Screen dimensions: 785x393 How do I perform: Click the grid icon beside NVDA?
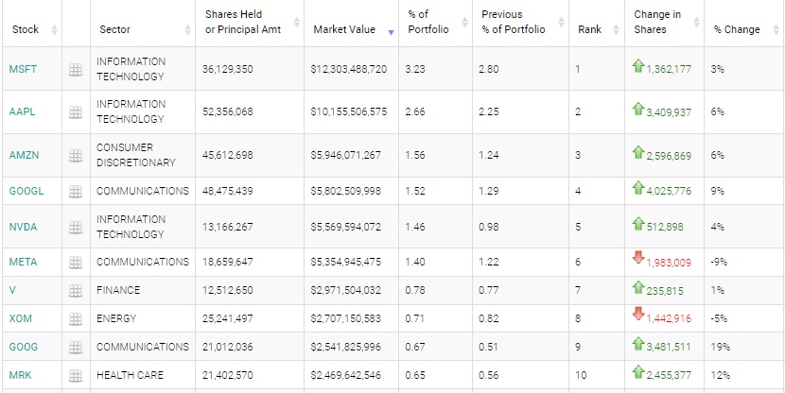pyautogui.click(x=76, y=227)
